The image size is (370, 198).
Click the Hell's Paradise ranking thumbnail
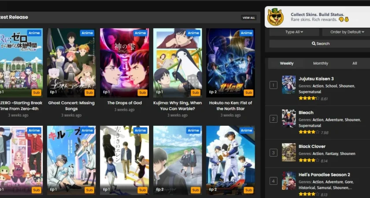pos(289,181)
